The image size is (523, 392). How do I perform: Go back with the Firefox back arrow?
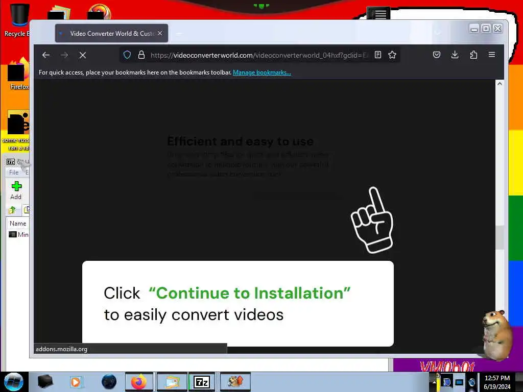[46, 55]
